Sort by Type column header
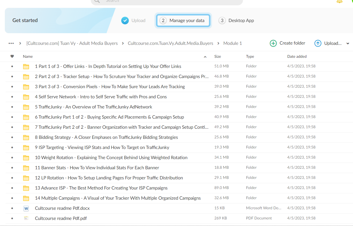This screenshot has width=353, height=226. coord(250,56)
